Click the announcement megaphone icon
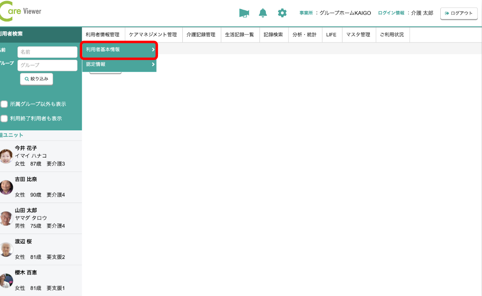 [244, 13]
